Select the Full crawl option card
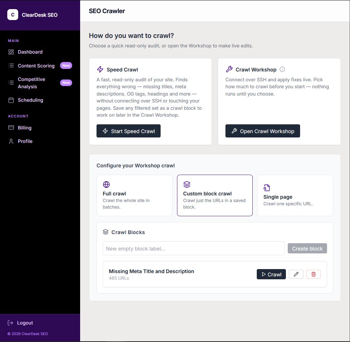The width and height of the screenshot is (350, 342). (x=135, y=195)
